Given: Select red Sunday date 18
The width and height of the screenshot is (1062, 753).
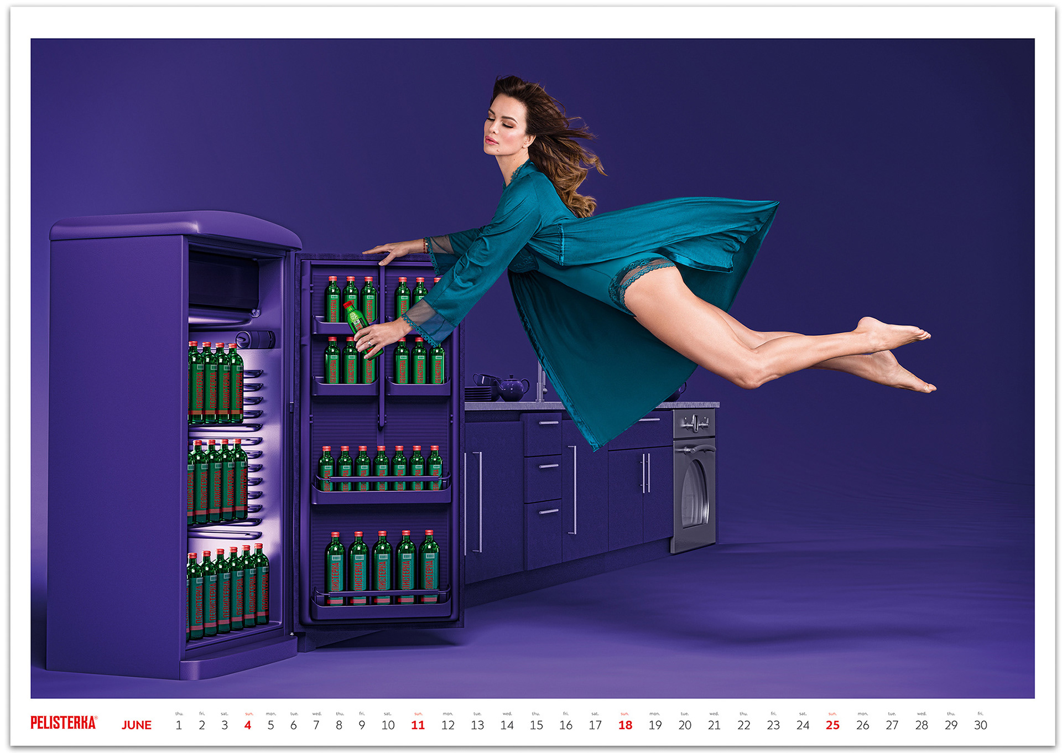Looking at the screenshot, I should (625, 725).
